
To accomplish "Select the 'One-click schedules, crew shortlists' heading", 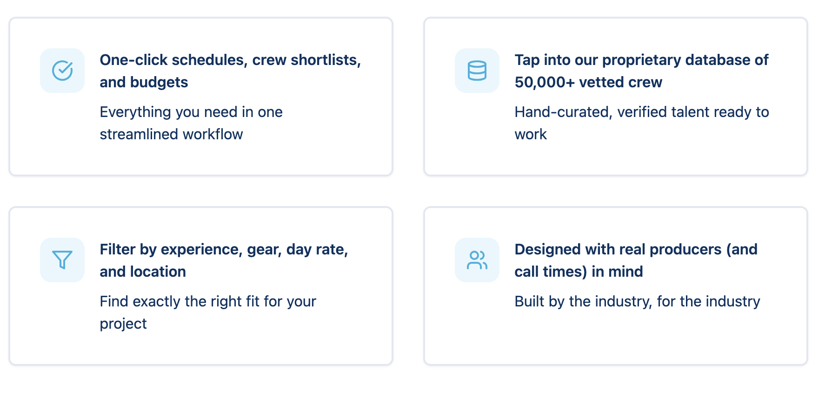I will (x=230, y=60).
